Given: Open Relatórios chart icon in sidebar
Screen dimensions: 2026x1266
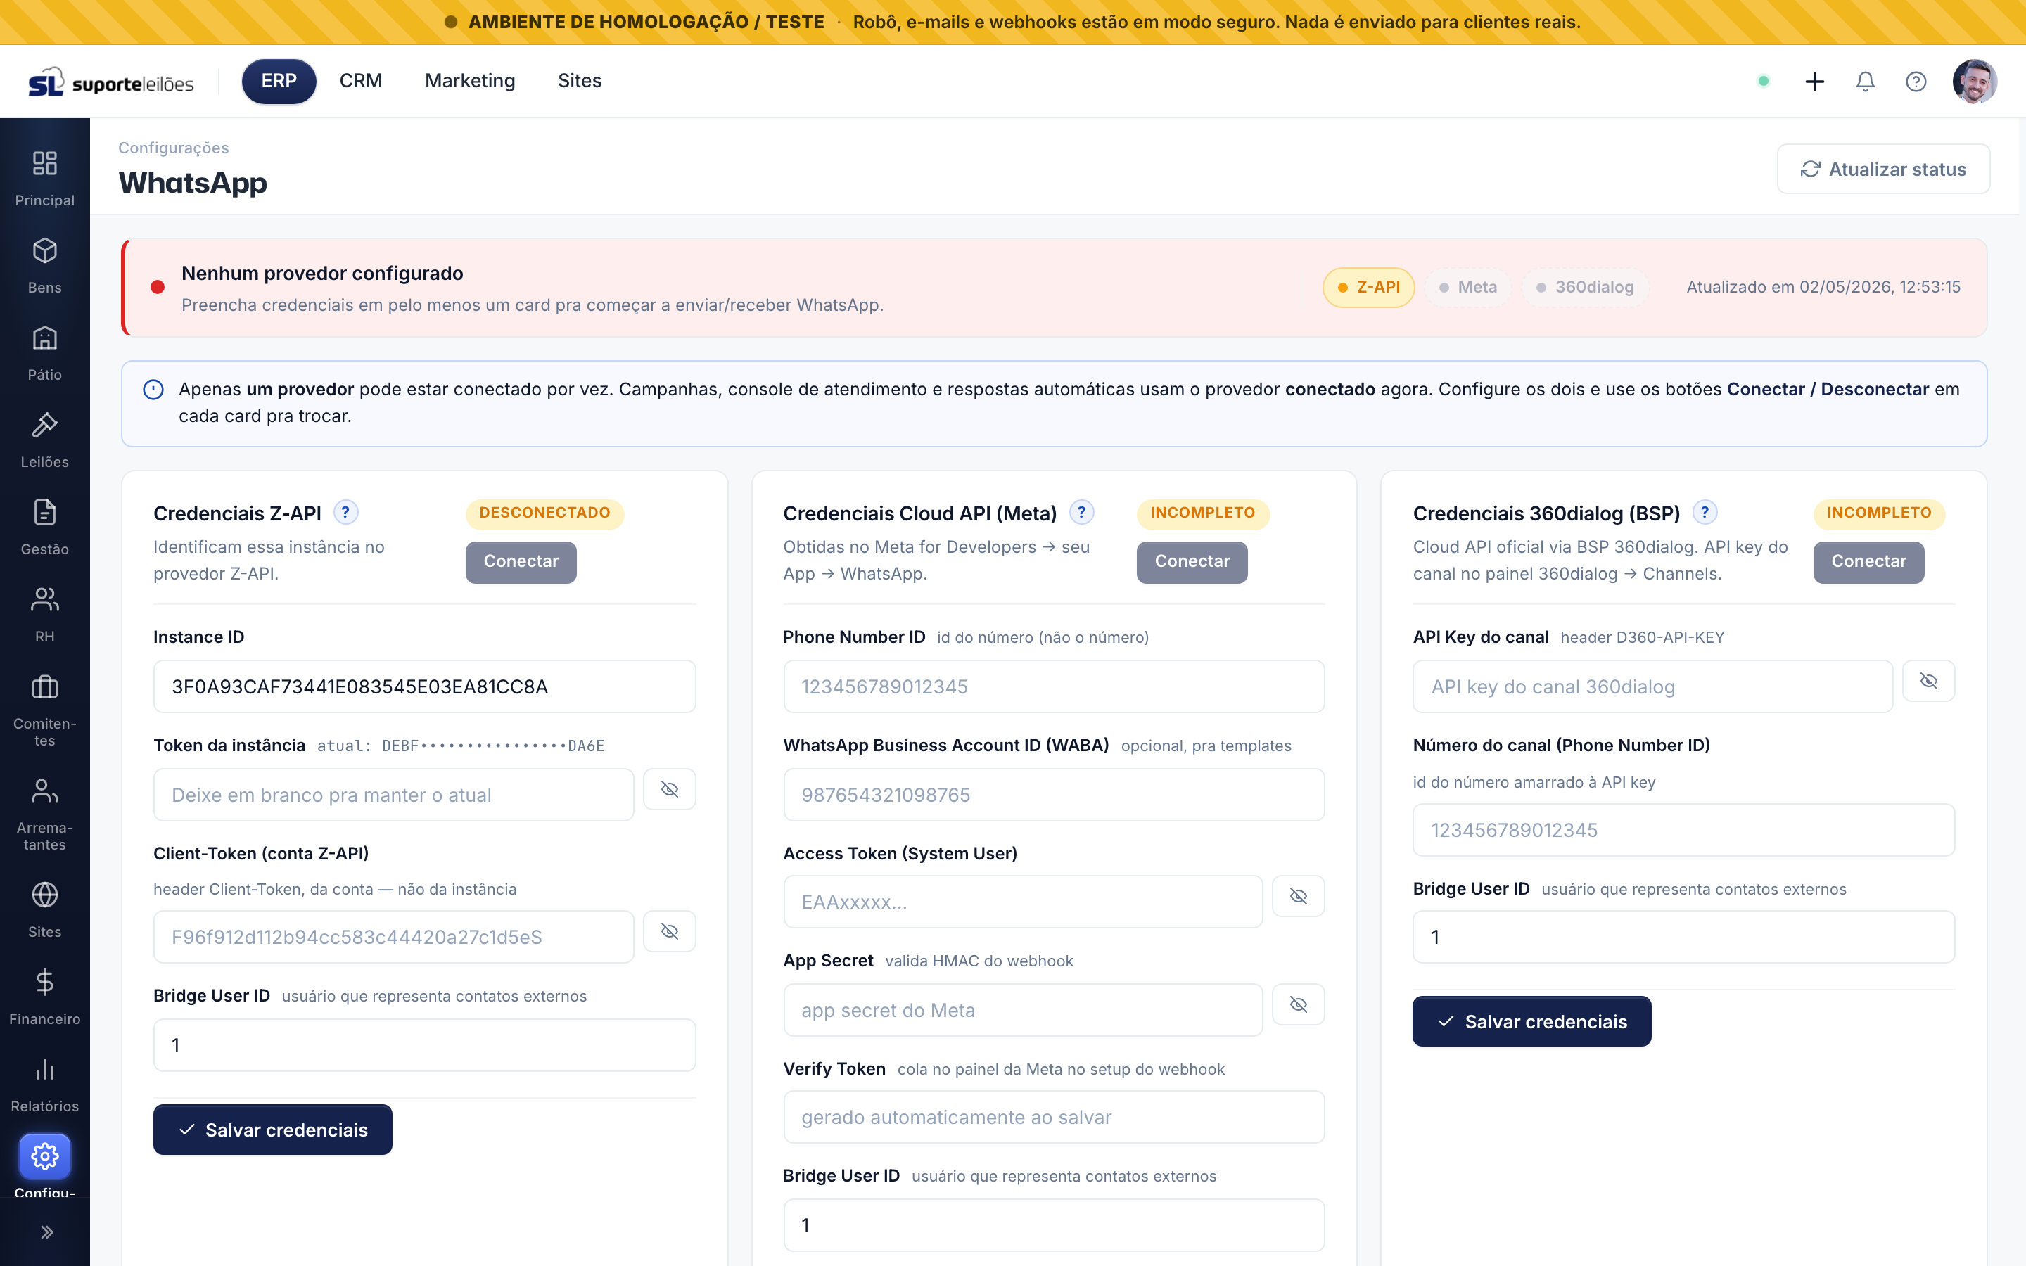Looking at the screenshot, I should point(44,1068).
